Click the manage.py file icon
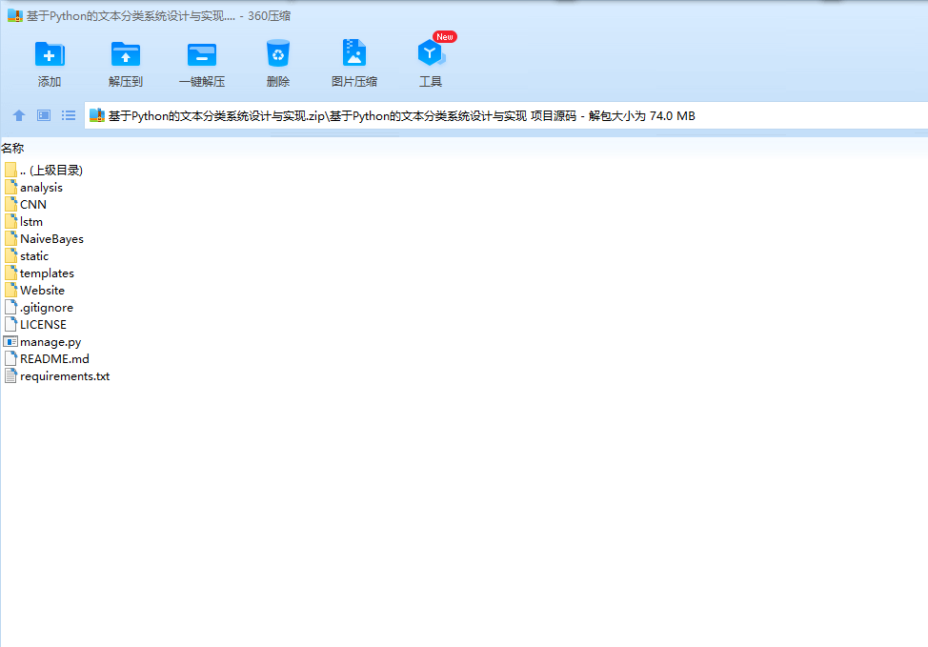Image resolution: width=928 pixels, height=647 pixels. [10, 341]
